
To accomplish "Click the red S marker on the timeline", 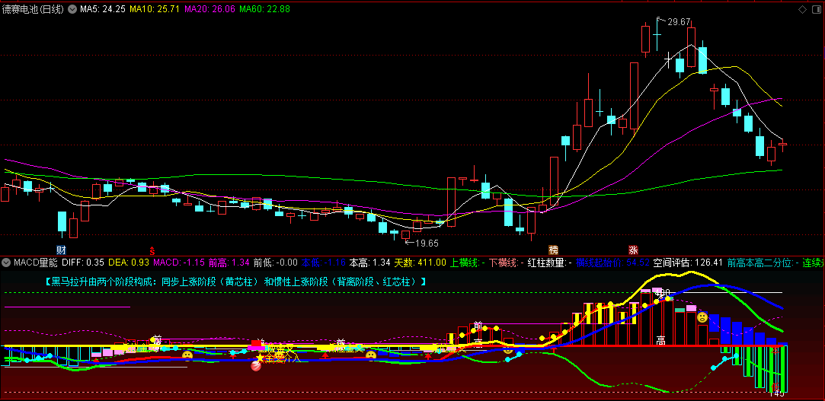I will (152, 250).
